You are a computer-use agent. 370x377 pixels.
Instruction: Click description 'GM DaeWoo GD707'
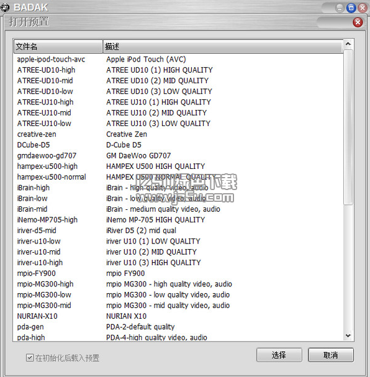point(138,155)
